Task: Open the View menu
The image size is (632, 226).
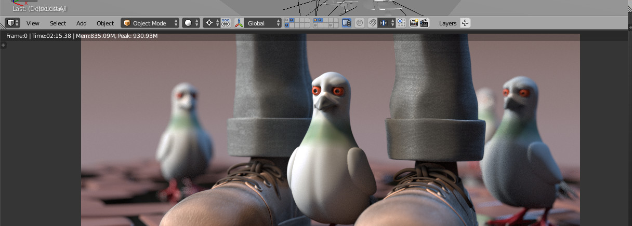Action: click(33, 23)
